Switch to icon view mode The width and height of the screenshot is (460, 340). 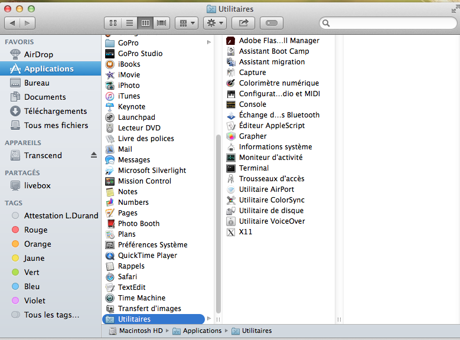113,23
